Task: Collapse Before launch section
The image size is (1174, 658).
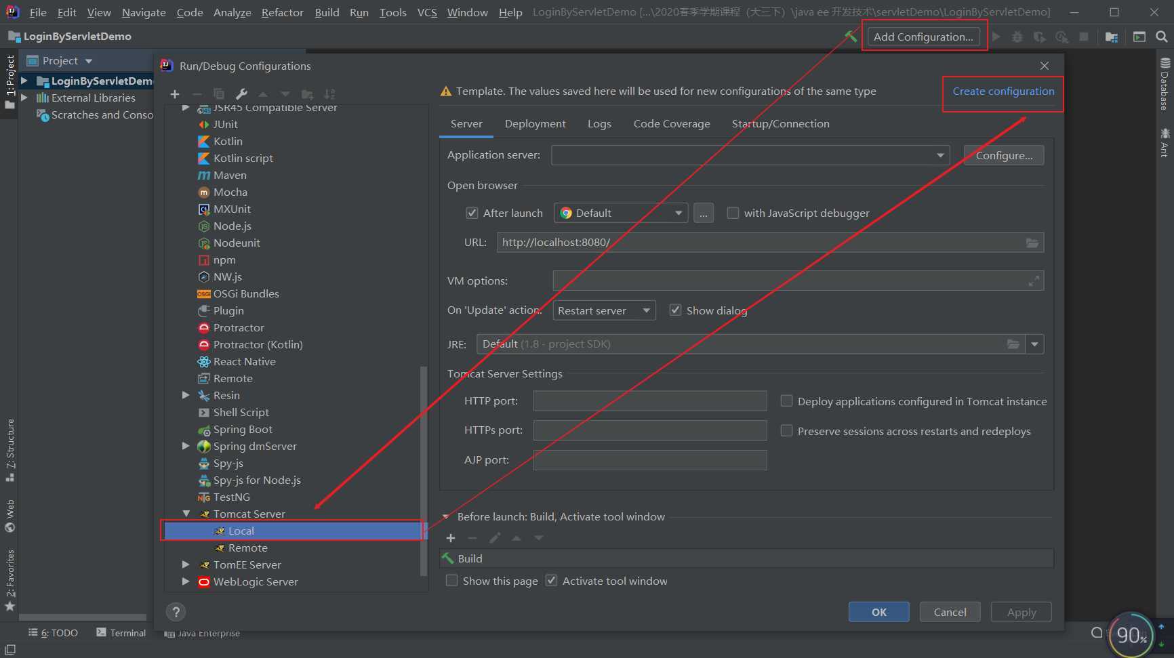Action: pyautogui.click(x=446, y=516)
